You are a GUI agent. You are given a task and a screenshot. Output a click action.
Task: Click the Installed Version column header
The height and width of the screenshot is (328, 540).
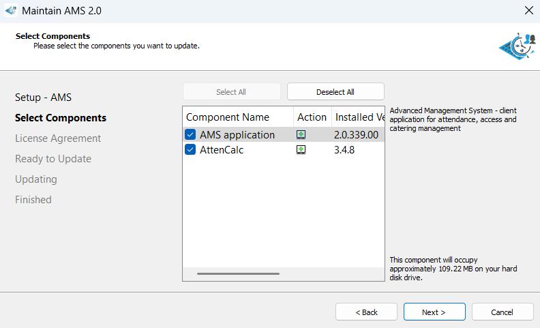pyautogui.click(x=359, y=117)
